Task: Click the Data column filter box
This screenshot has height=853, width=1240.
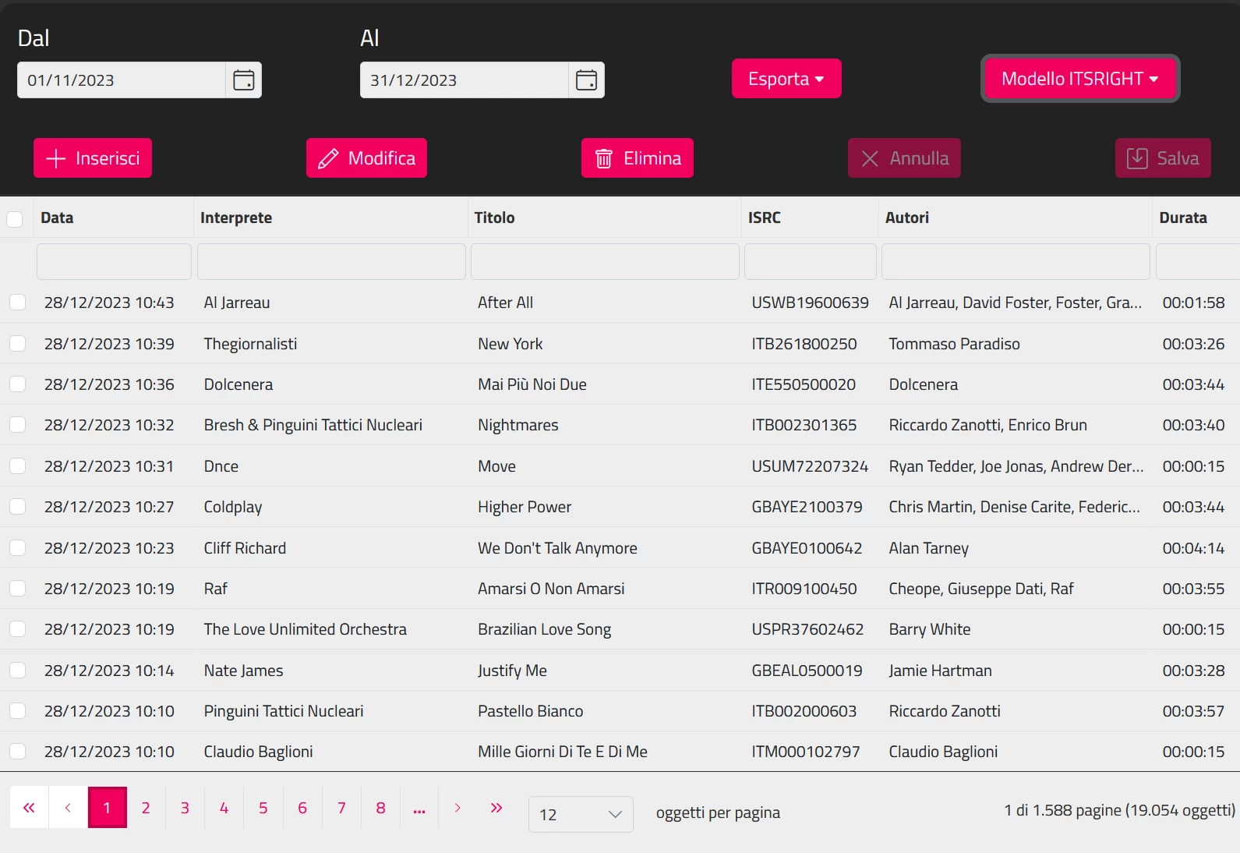Action: pos(114,261)
